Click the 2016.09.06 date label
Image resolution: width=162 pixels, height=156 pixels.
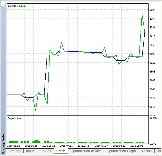pyautogui.click(x=137, y=146)
